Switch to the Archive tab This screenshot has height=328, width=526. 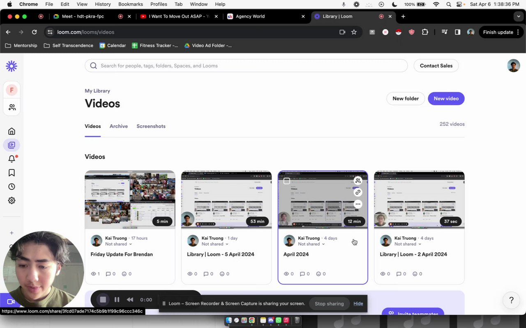[x=119, y=126]
